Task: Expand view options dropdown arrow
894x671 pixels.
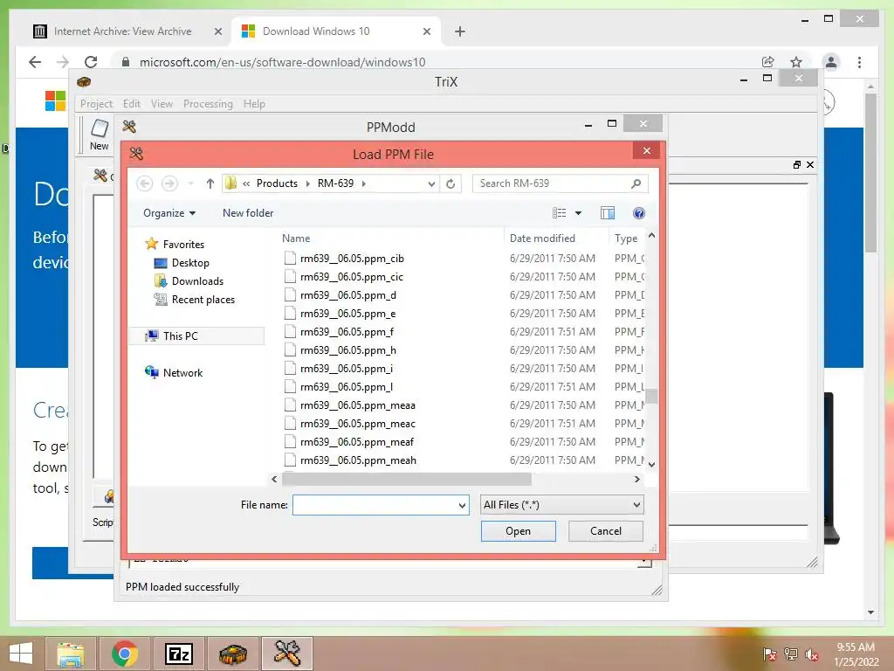Action: 578,213
